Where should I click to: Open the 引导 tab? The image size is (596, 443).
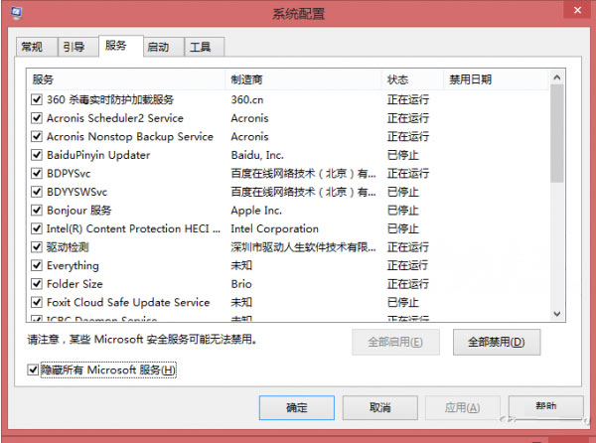77,47
